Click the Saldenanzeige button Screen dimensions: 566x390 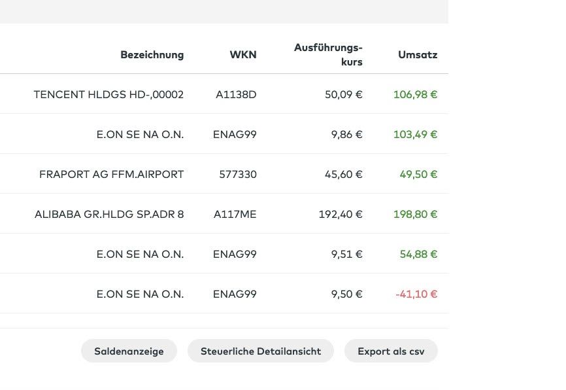129,351
